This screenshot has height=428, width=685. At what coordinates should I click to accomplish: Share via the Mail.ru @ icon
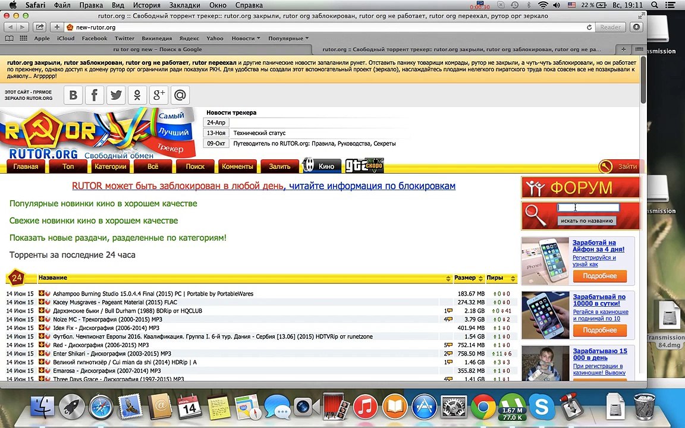pos(180,95)
